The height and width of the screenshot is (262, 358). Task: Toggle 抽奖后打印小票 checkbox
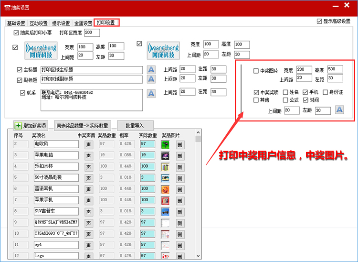coord(16,33)
